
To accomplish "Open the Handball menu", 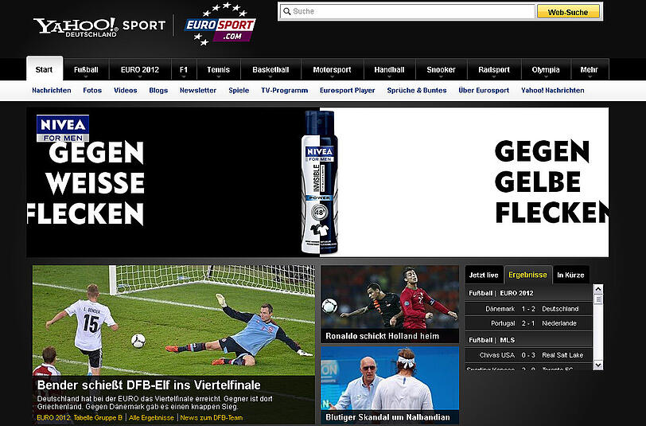I will pos(389,70).
